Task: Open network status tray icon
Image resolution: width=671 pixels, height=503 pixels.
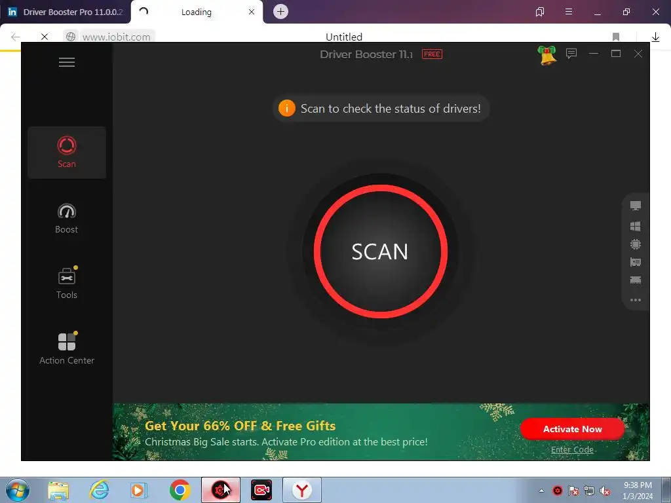Action: point(589,491)
